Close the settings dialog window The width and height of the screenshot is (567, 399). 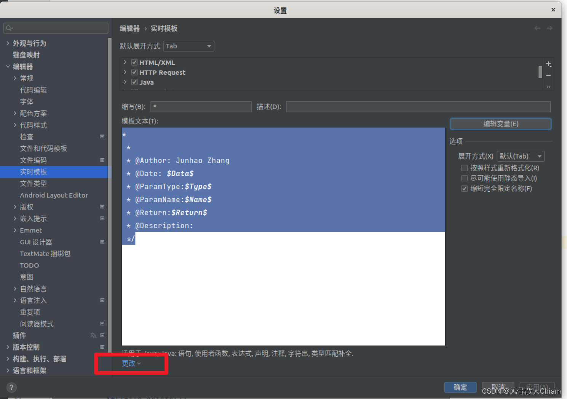pos(553,10)
